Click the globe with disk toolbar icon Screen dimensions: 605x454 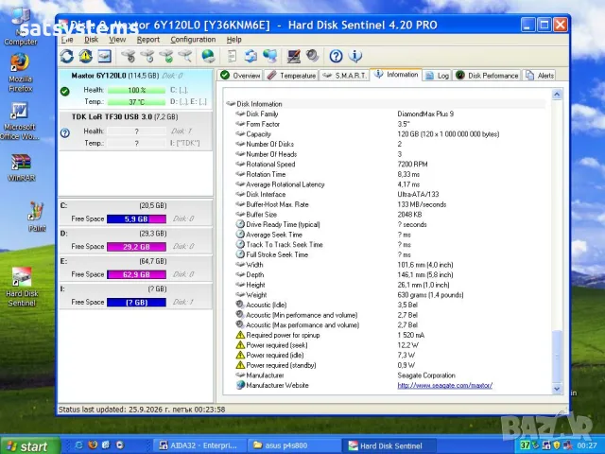pyautogui.click(x=208, y=57)
